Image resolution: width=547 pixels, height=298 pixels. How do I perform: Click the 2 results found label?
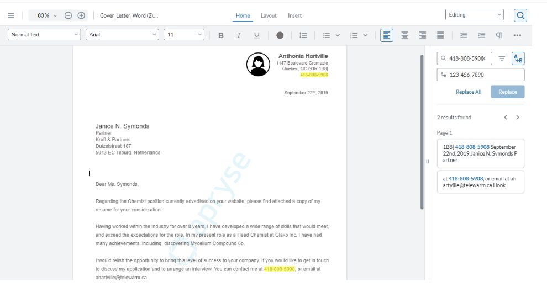454,118
